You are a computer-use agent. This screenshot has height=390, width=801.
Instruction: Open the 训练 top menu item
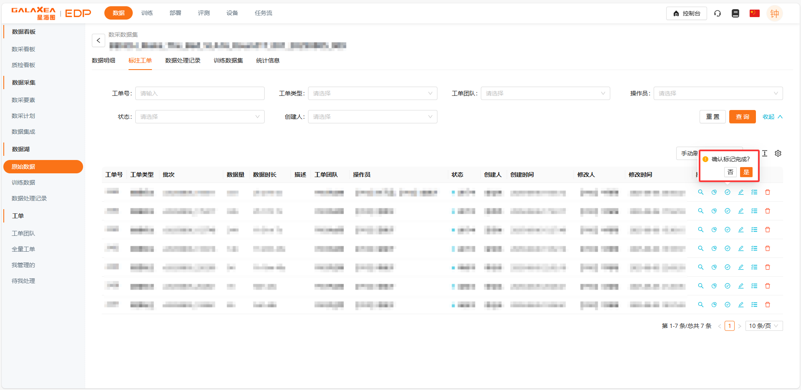[x=147, y=13]
